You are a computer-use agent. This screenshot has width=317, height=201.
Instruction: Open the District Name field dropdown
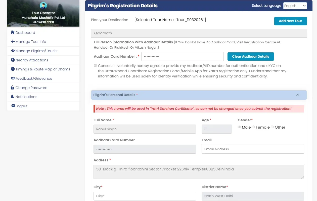[x=253, y=196]
